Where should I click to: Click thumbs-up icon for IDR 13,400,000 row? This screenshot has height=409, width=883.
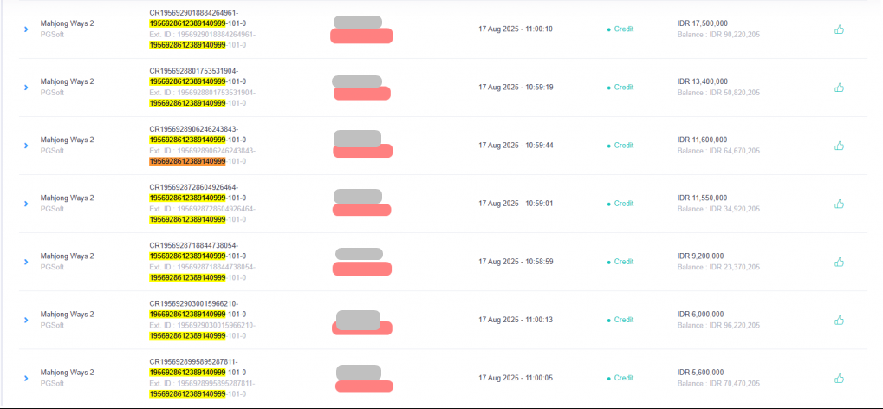click(839, 88)
